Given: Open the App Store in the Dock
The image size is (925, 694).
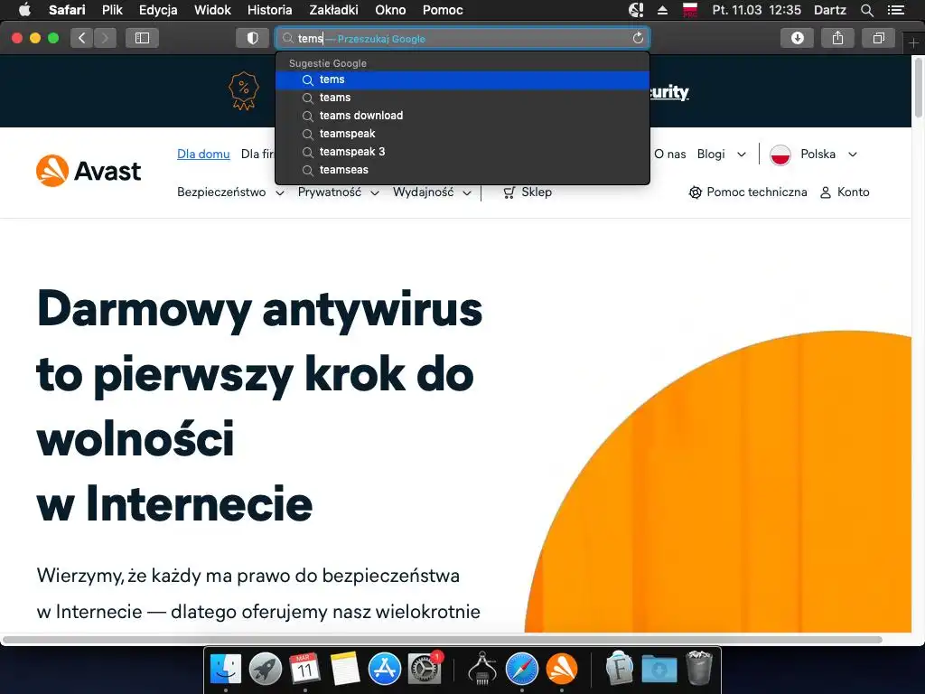Looking at the screenshot, I should (x=385, y=670).
